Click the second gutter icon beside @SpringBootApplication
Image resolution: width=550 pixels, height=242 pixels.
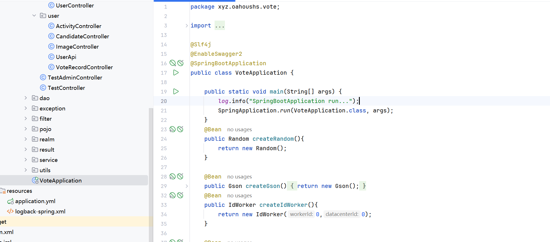coord(180,63)
